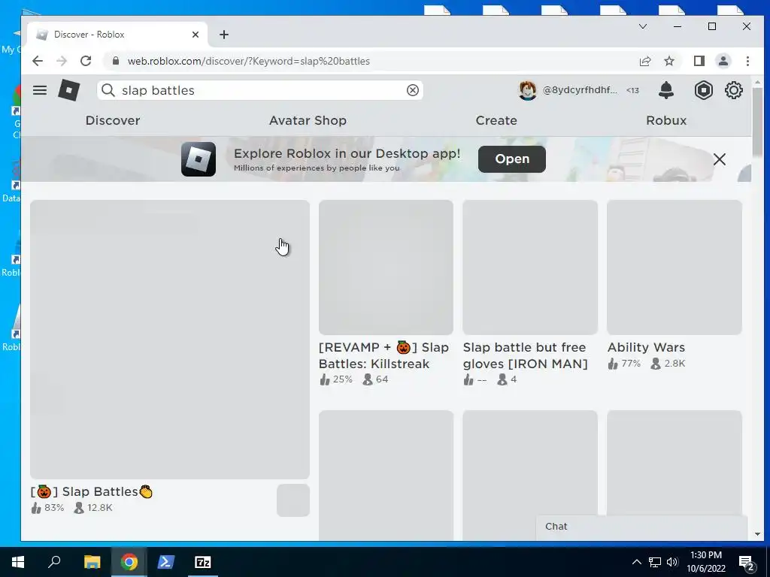Toggle Chrome side panel
This screenshot has height=577, width=770.
699,61
